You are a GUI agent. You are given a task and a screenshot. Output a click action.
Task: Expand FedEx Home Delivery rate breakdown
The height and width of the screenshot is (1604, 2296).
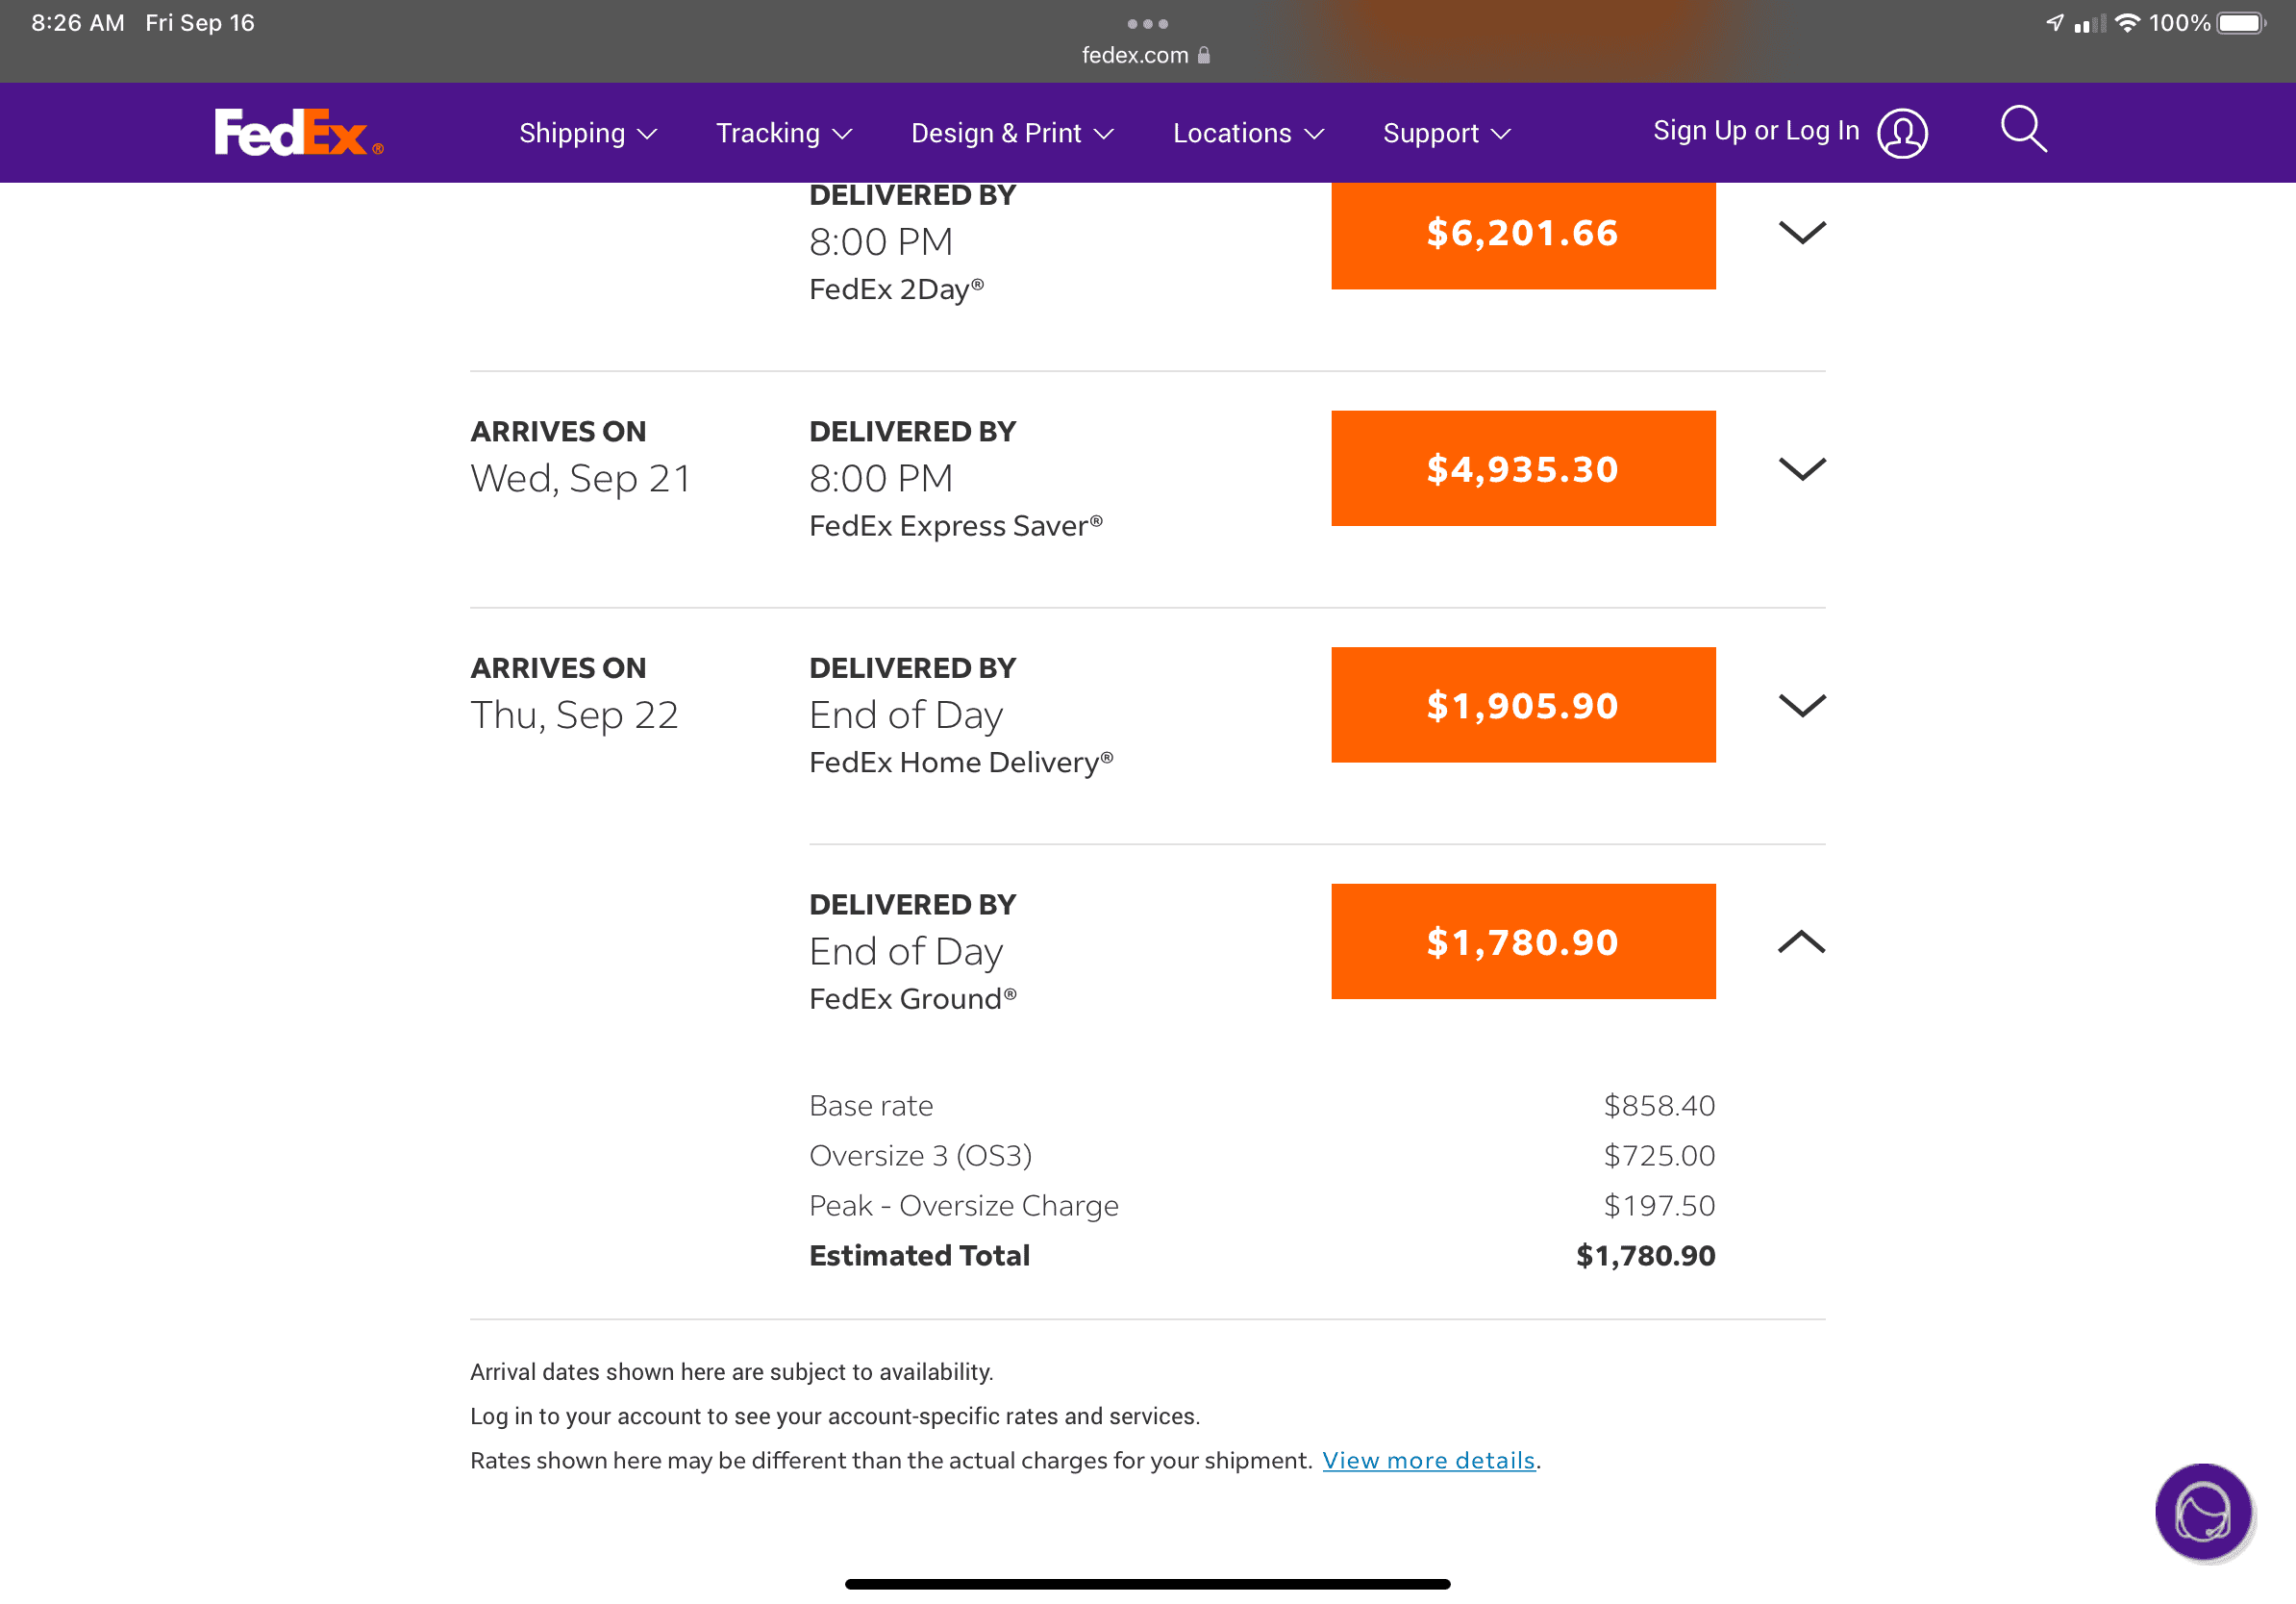pyautogui.click(x=1802, y=705)
